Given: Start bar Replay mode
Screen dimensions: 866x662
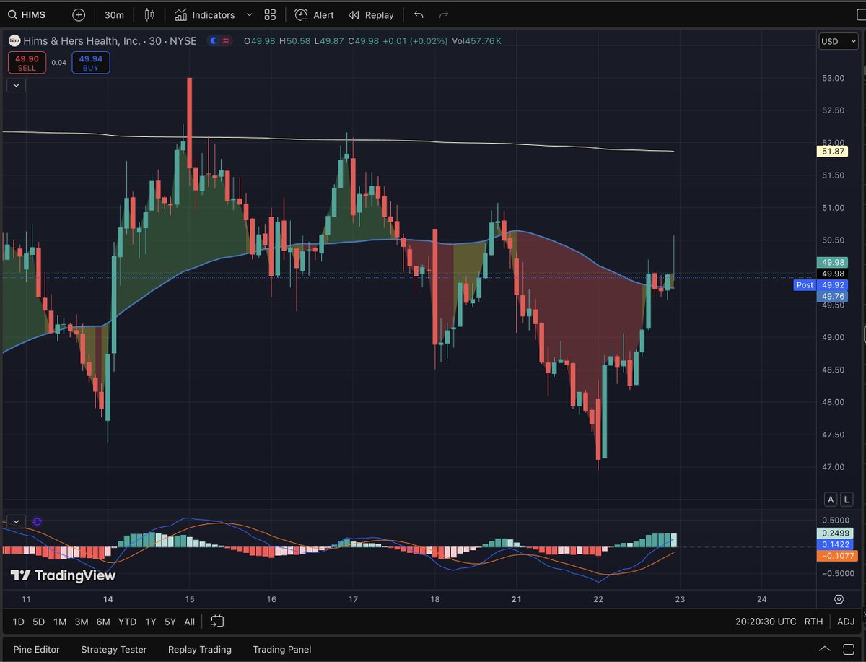Looking at the screenshot, I should 371,14.
